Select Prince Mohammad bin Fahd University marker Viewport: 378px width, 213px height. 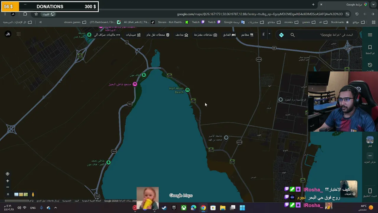click(x=226, y=138)
